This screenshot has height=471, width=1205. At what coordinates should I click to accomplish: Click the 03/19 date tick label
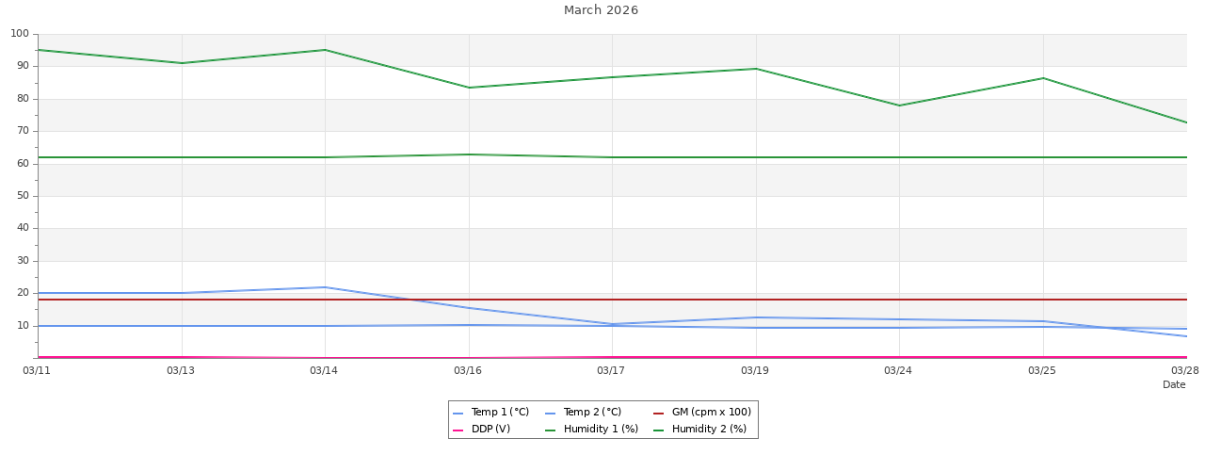(x=755, y=371)
